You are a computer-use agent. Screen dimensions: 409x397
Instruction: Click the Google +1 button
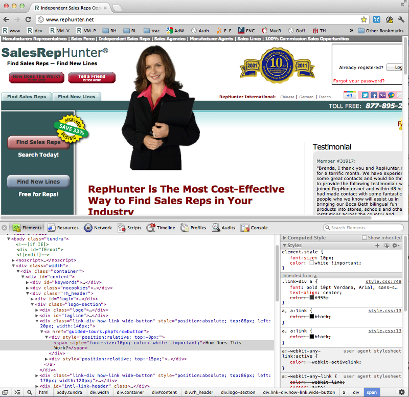(350, 95)
